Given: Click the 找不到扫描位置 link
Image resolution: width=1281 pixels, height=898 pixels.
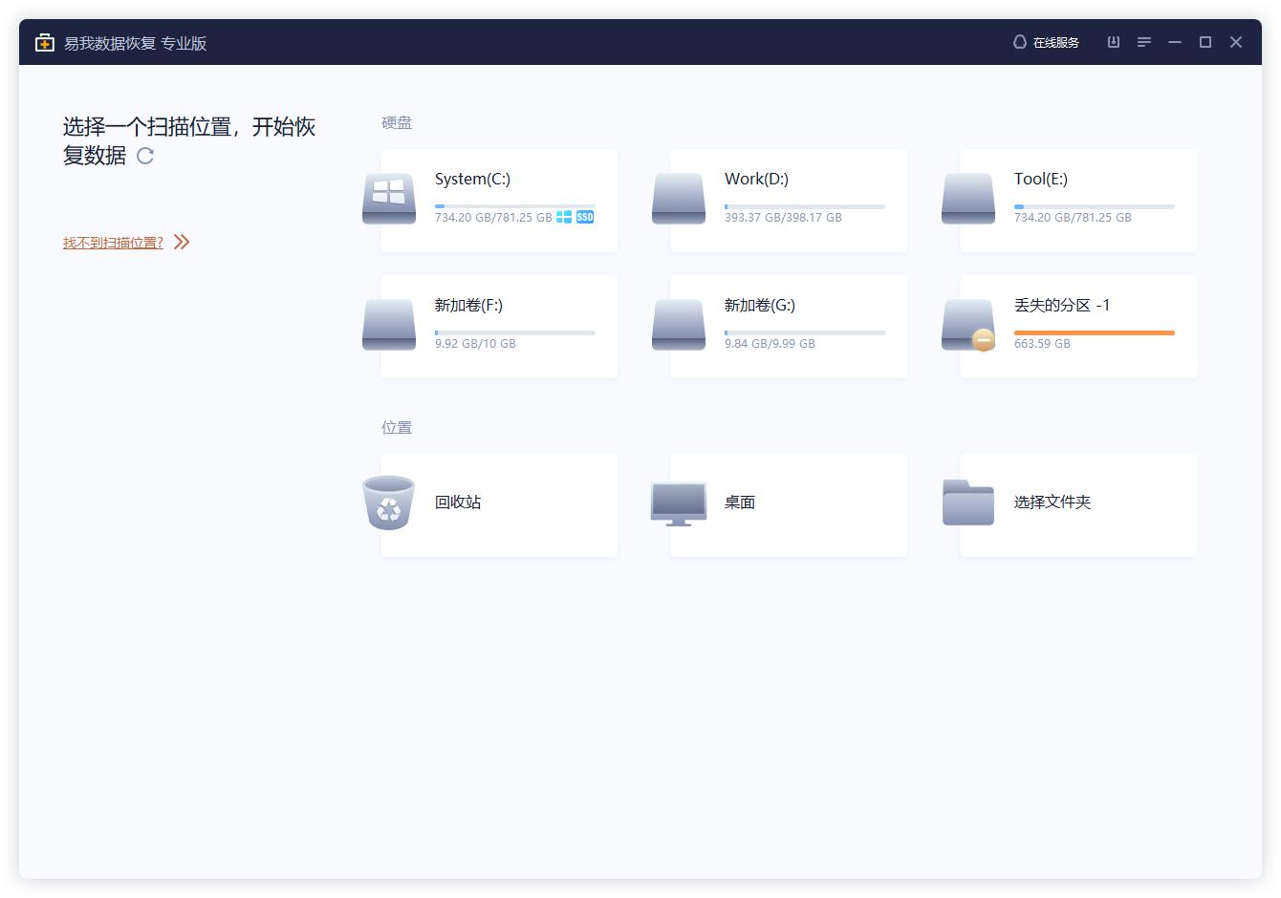Looking at the screenshot, I should point(111,242).
